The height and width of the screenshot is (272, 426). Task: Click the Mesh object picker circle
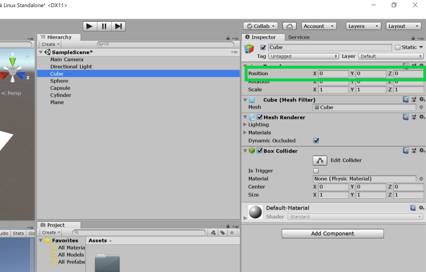[421, 107]
